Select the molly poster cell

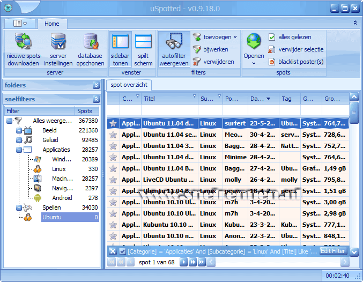[235, 180]
